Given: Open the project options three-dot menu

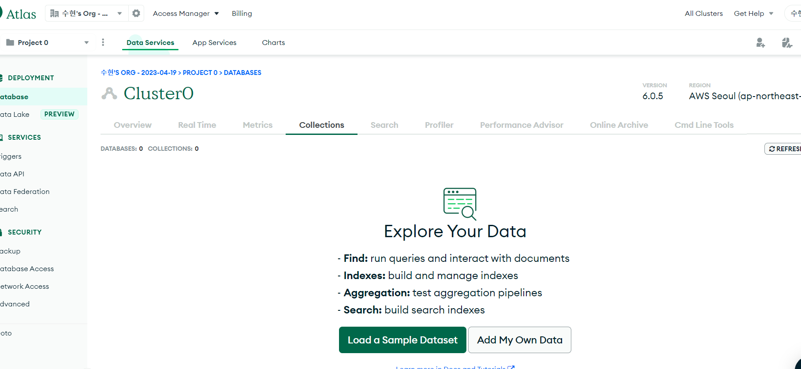Looking at the screenshot, I should (x=103, y=42).
